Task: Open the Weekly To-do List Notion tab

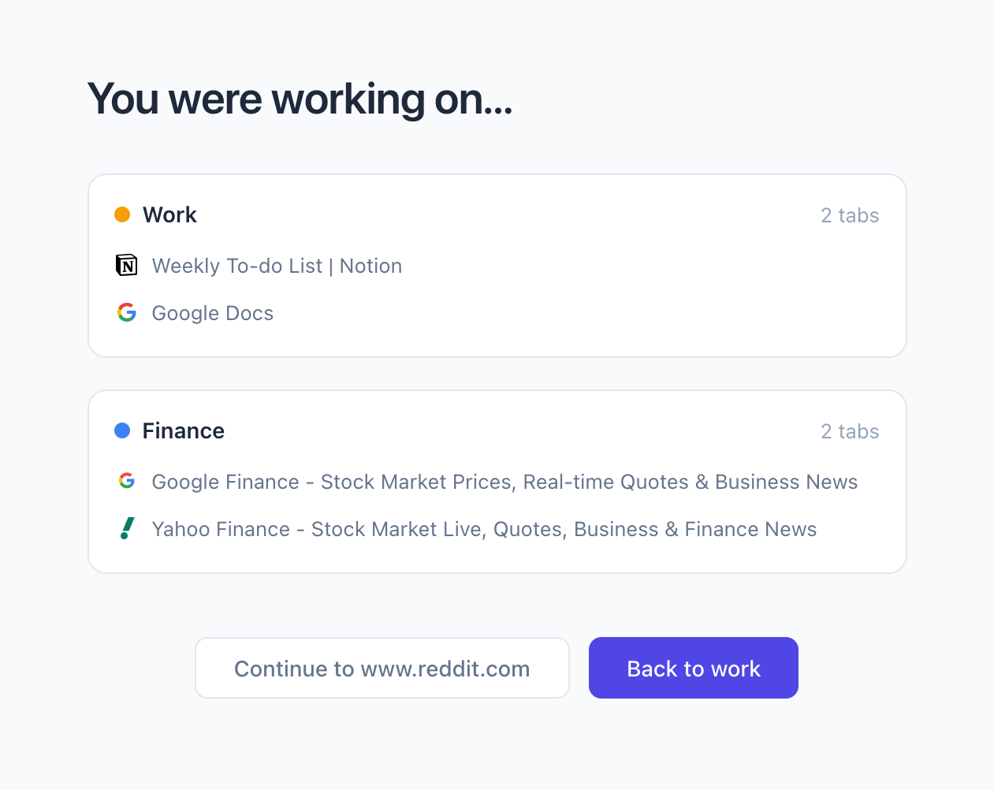Action: pyautogui.click(x=277, y=266)
